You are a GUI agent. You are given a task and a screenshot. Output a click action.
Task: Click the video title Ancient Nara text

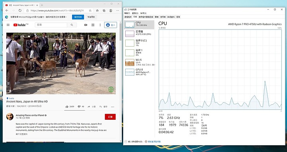coord(27,101)
